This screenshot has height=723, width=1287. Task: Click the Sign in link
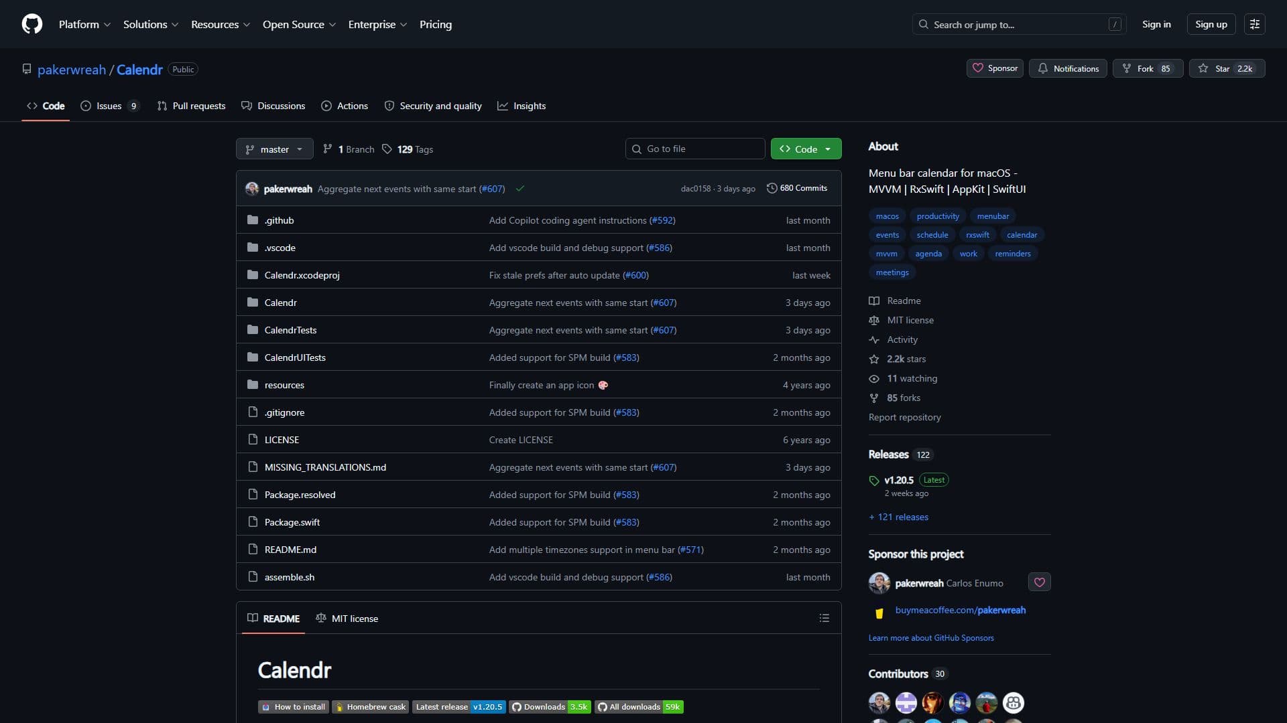tap(1156, 24)
